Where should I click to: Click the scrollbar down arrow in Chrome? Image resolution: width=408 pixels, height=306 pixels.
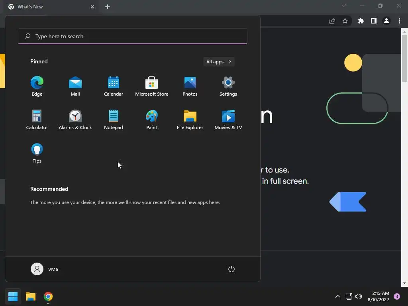[404, 283]
